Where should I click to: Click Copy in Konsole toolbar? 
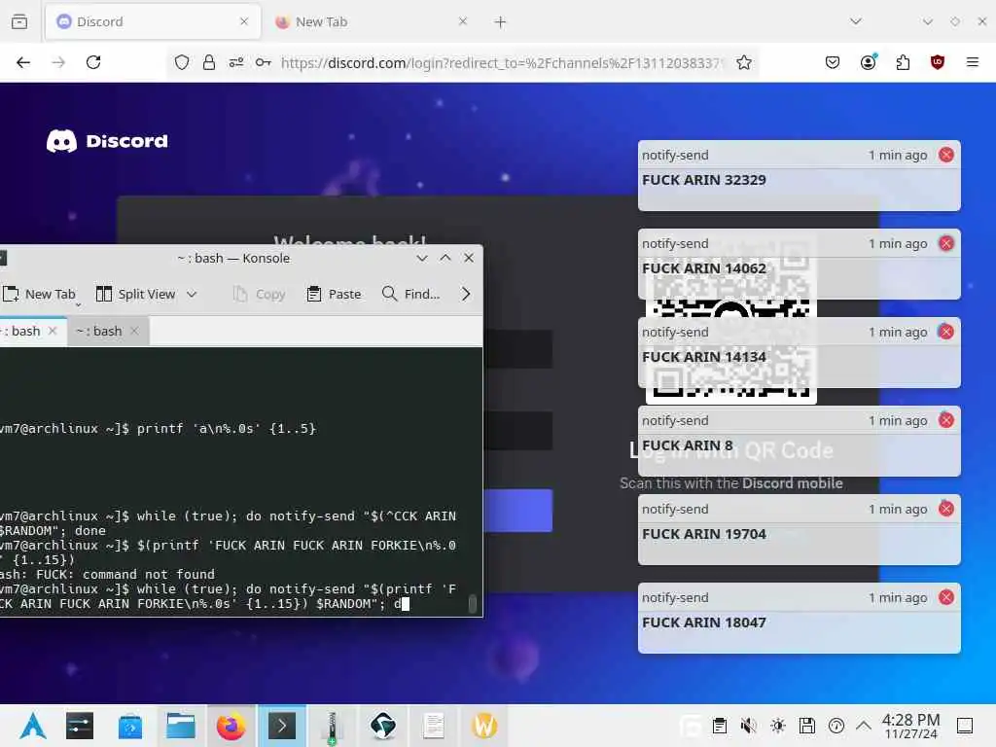[x=259, y=294]
